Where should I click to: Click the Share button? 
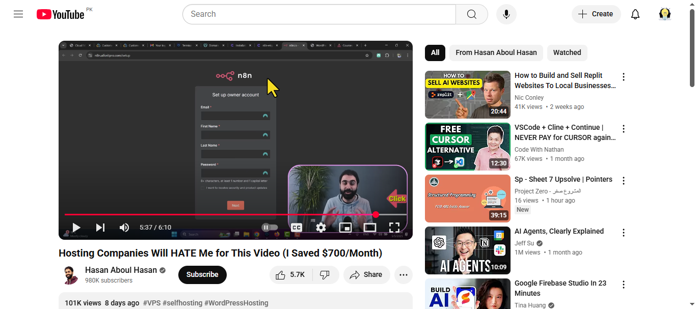[x=367, y=275]
